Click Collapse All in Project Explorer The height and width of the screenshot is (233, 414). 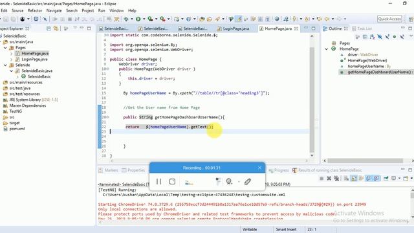coord(49,28)
